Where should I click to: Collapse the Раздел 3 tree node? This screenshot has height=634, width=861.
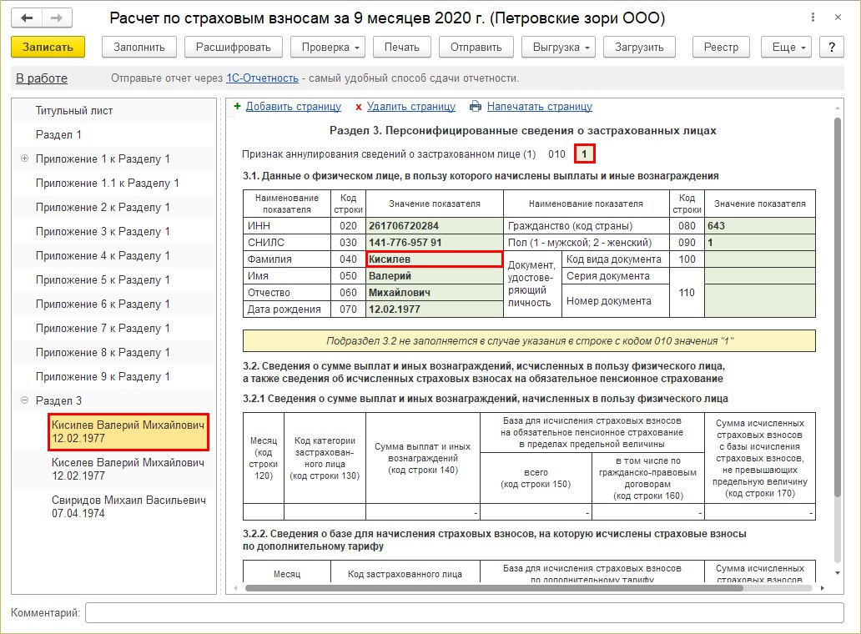point(25,400)
